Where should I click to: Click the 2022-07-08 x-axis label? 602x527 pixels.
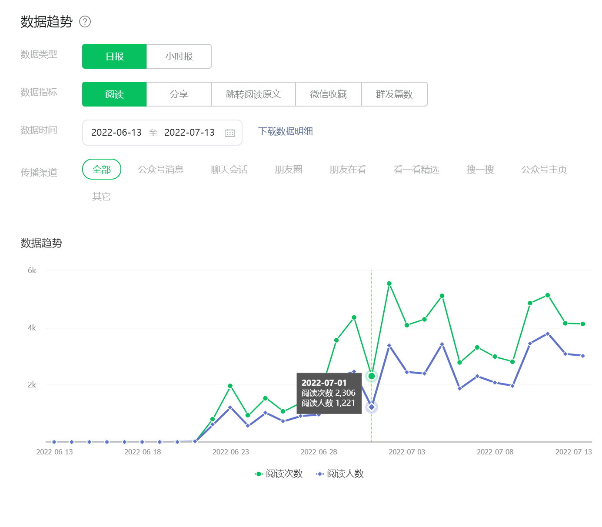[495, 452]
